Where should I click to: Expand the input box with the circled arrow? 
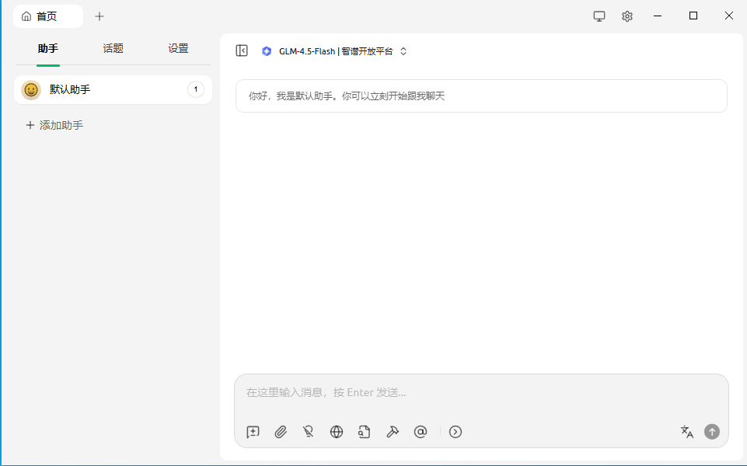pyautogui.click(x=455, y=432)
